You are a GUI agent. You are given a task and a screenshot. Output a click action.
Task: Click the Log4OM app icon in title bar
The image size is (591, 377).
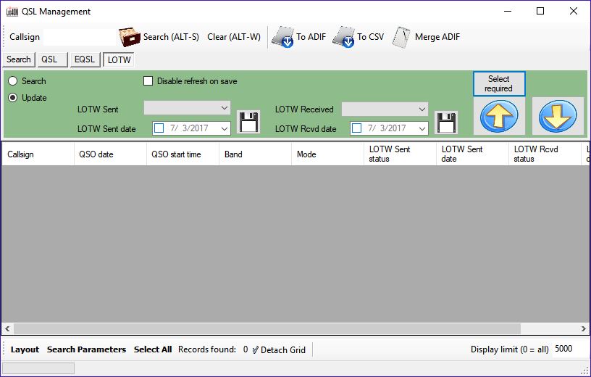click(x=12, y=12)
